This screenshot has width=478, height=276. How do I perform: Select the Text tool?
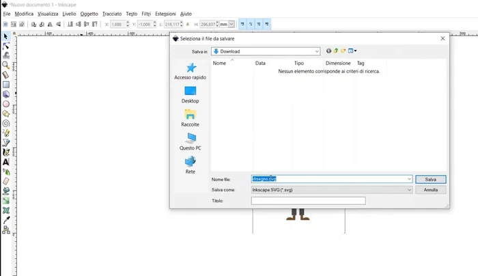coord(5,162)
